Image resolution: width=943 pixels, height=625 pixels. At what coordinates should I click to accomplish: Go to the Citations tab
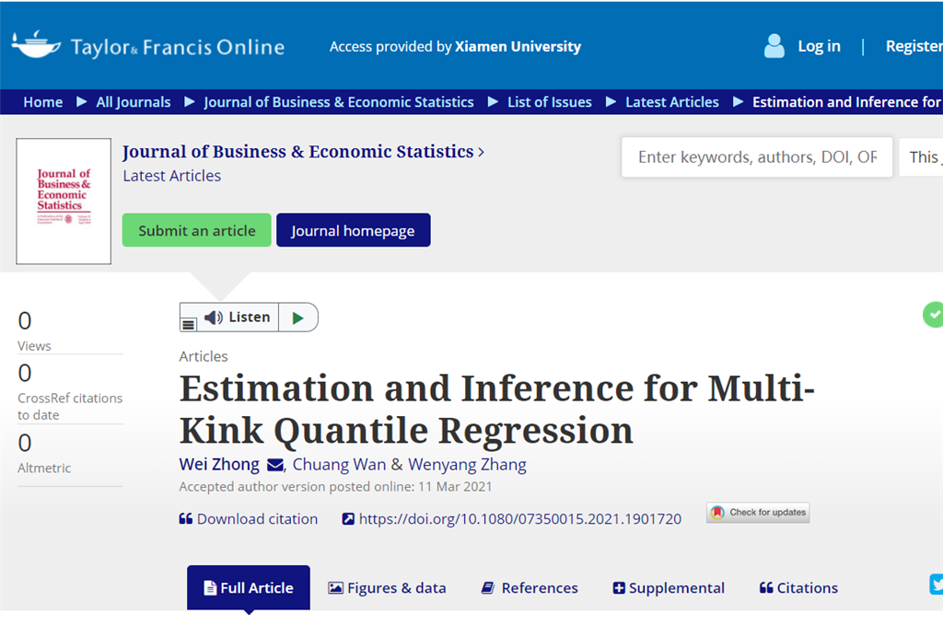pyautogui.click(x=798, y=588)
